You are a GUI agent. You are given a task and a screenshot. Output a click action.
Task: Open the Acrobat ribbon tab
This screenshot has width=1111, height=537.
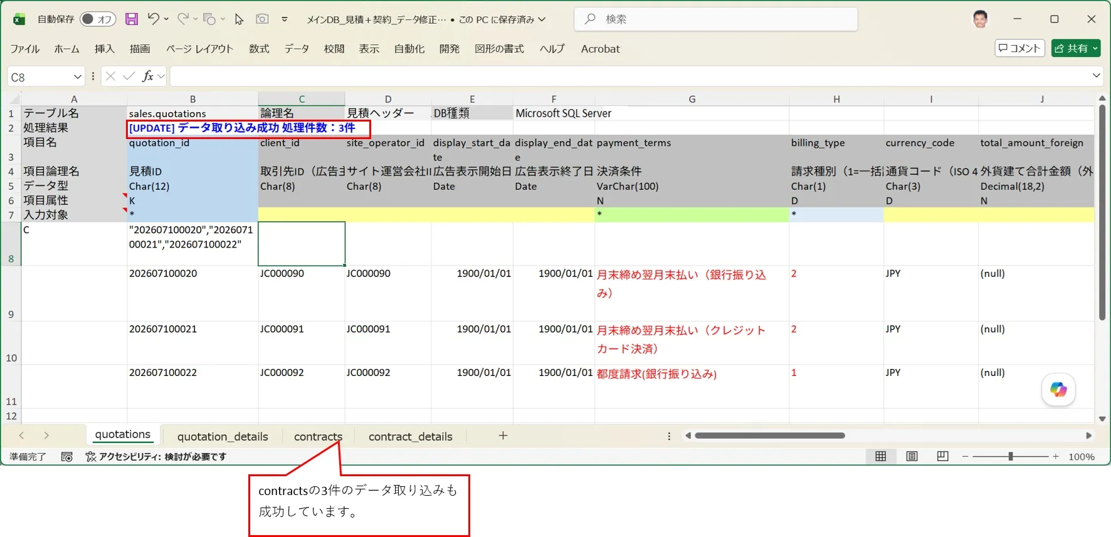600,49
